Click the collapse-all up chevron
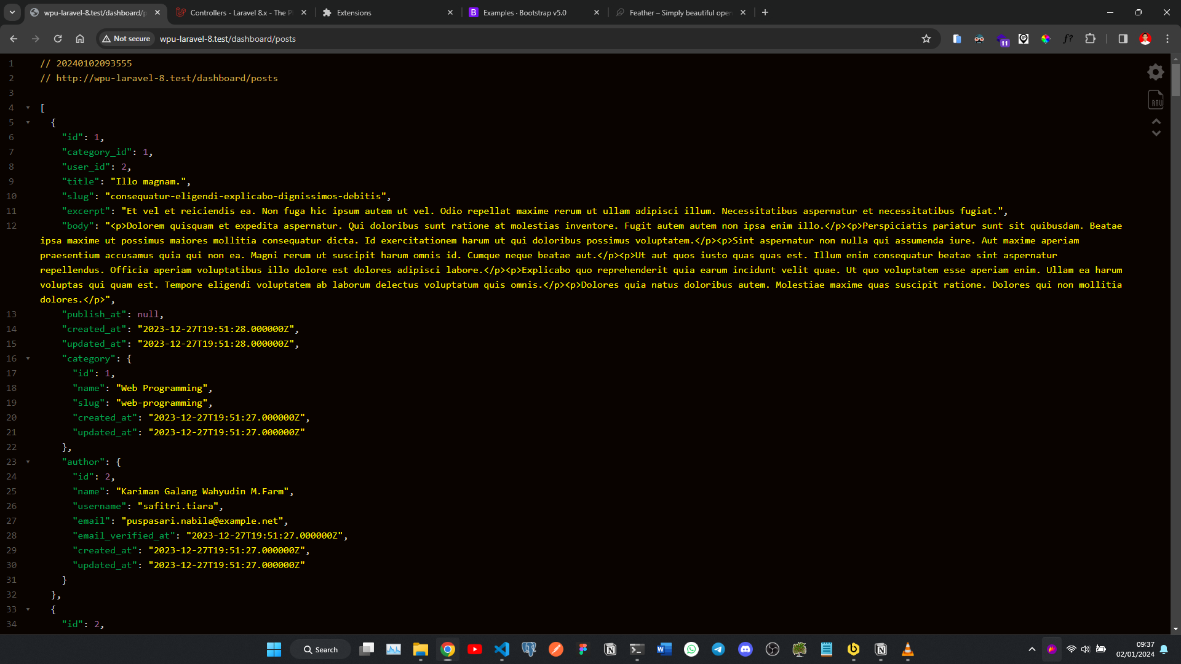The image size is (1181, 664). (1156, 122)
